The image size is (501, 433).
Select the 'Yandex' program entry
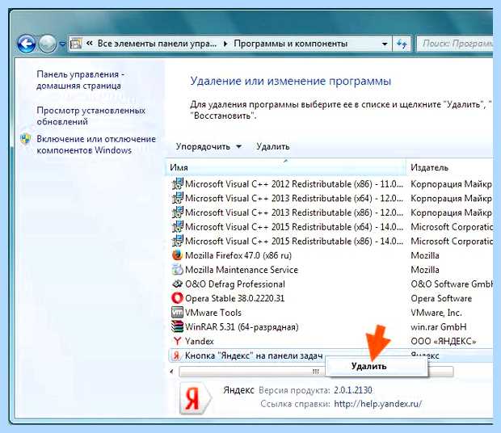[200, 341]
